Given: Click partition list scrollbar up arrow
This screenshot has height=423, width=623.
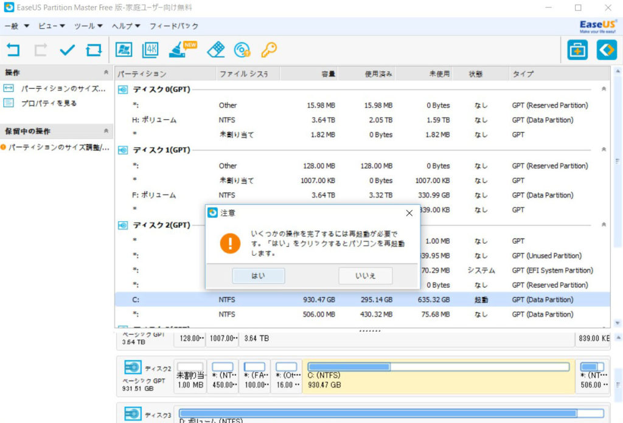Looking at the screenshot, I should click(x=618, y=71).
